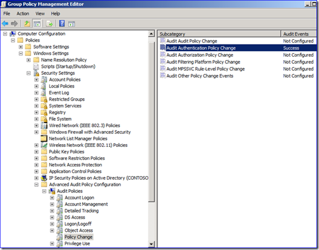Select Network Access Protection tree node
The width and height of the screenshot is (319, 250).
pos(75,165)
